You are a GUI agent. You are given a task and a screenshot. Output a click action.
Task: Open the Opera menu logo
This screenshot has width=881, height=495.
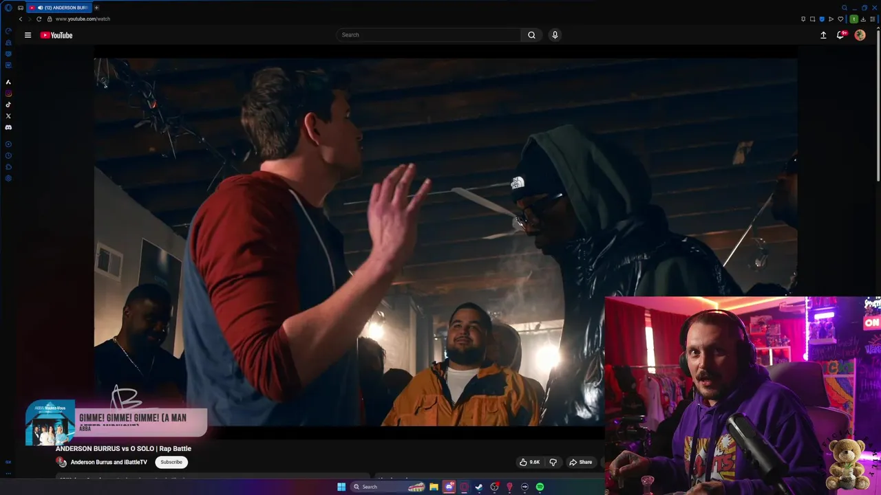(x=8, y=8)
